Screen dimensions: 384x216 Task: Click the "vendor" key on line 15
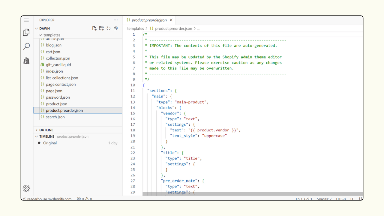(x=170, y=113)
